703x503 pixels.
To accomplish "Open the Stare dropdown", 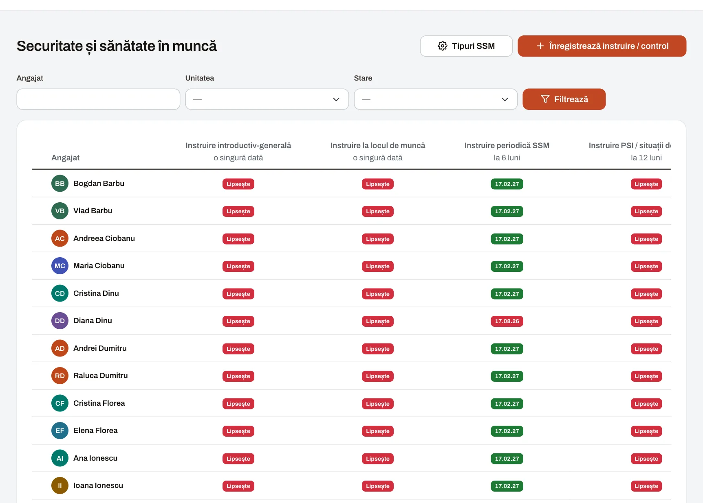I will (436, 99).
